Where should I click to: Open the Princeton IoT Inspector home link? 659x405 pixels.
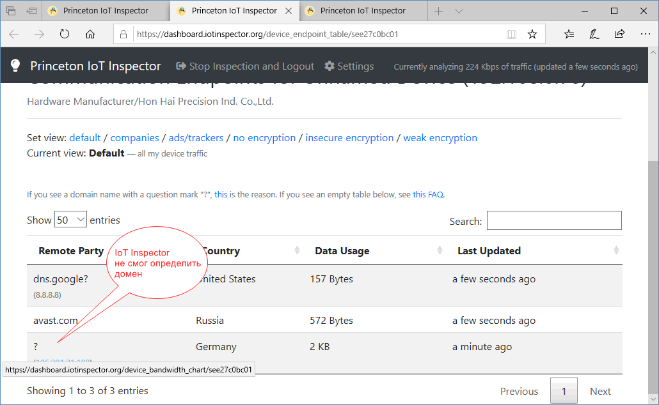pos(95,66)
